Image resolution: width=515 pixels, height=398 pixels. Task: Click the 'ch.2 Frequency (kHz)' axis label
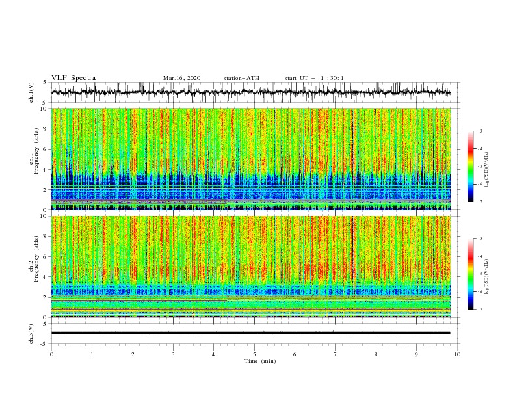34,259
